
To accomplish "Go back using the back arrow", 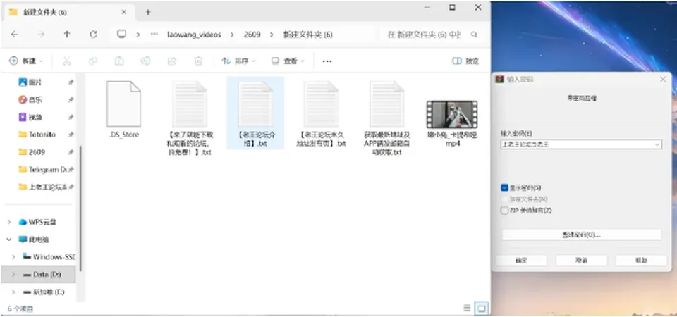I will point(14,35).
